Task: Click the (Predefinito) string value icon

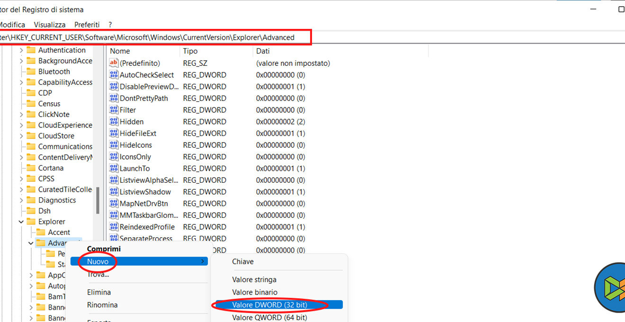Action: (114, 63)
